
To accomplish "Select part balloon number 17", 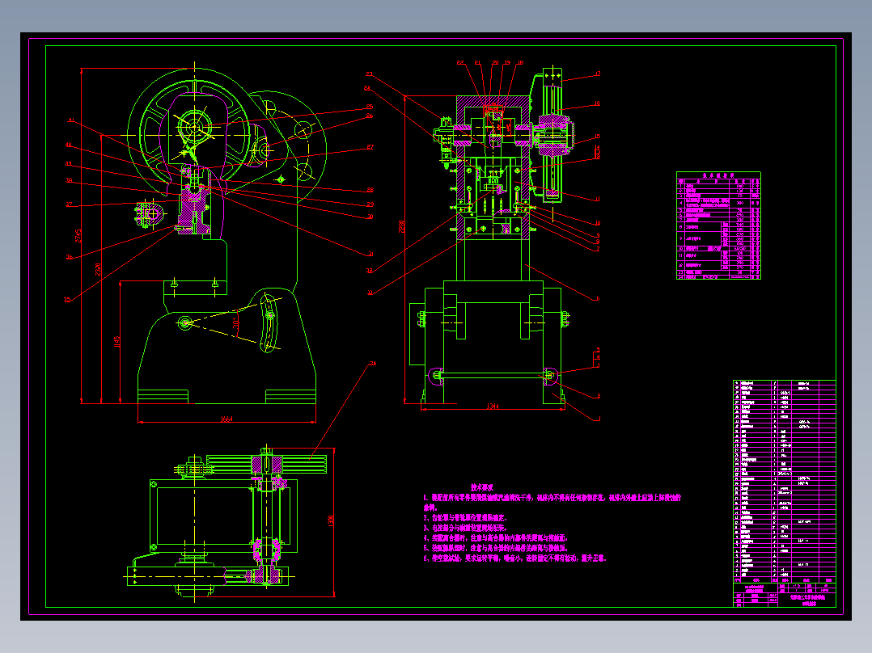I will [x=598, y=74].
